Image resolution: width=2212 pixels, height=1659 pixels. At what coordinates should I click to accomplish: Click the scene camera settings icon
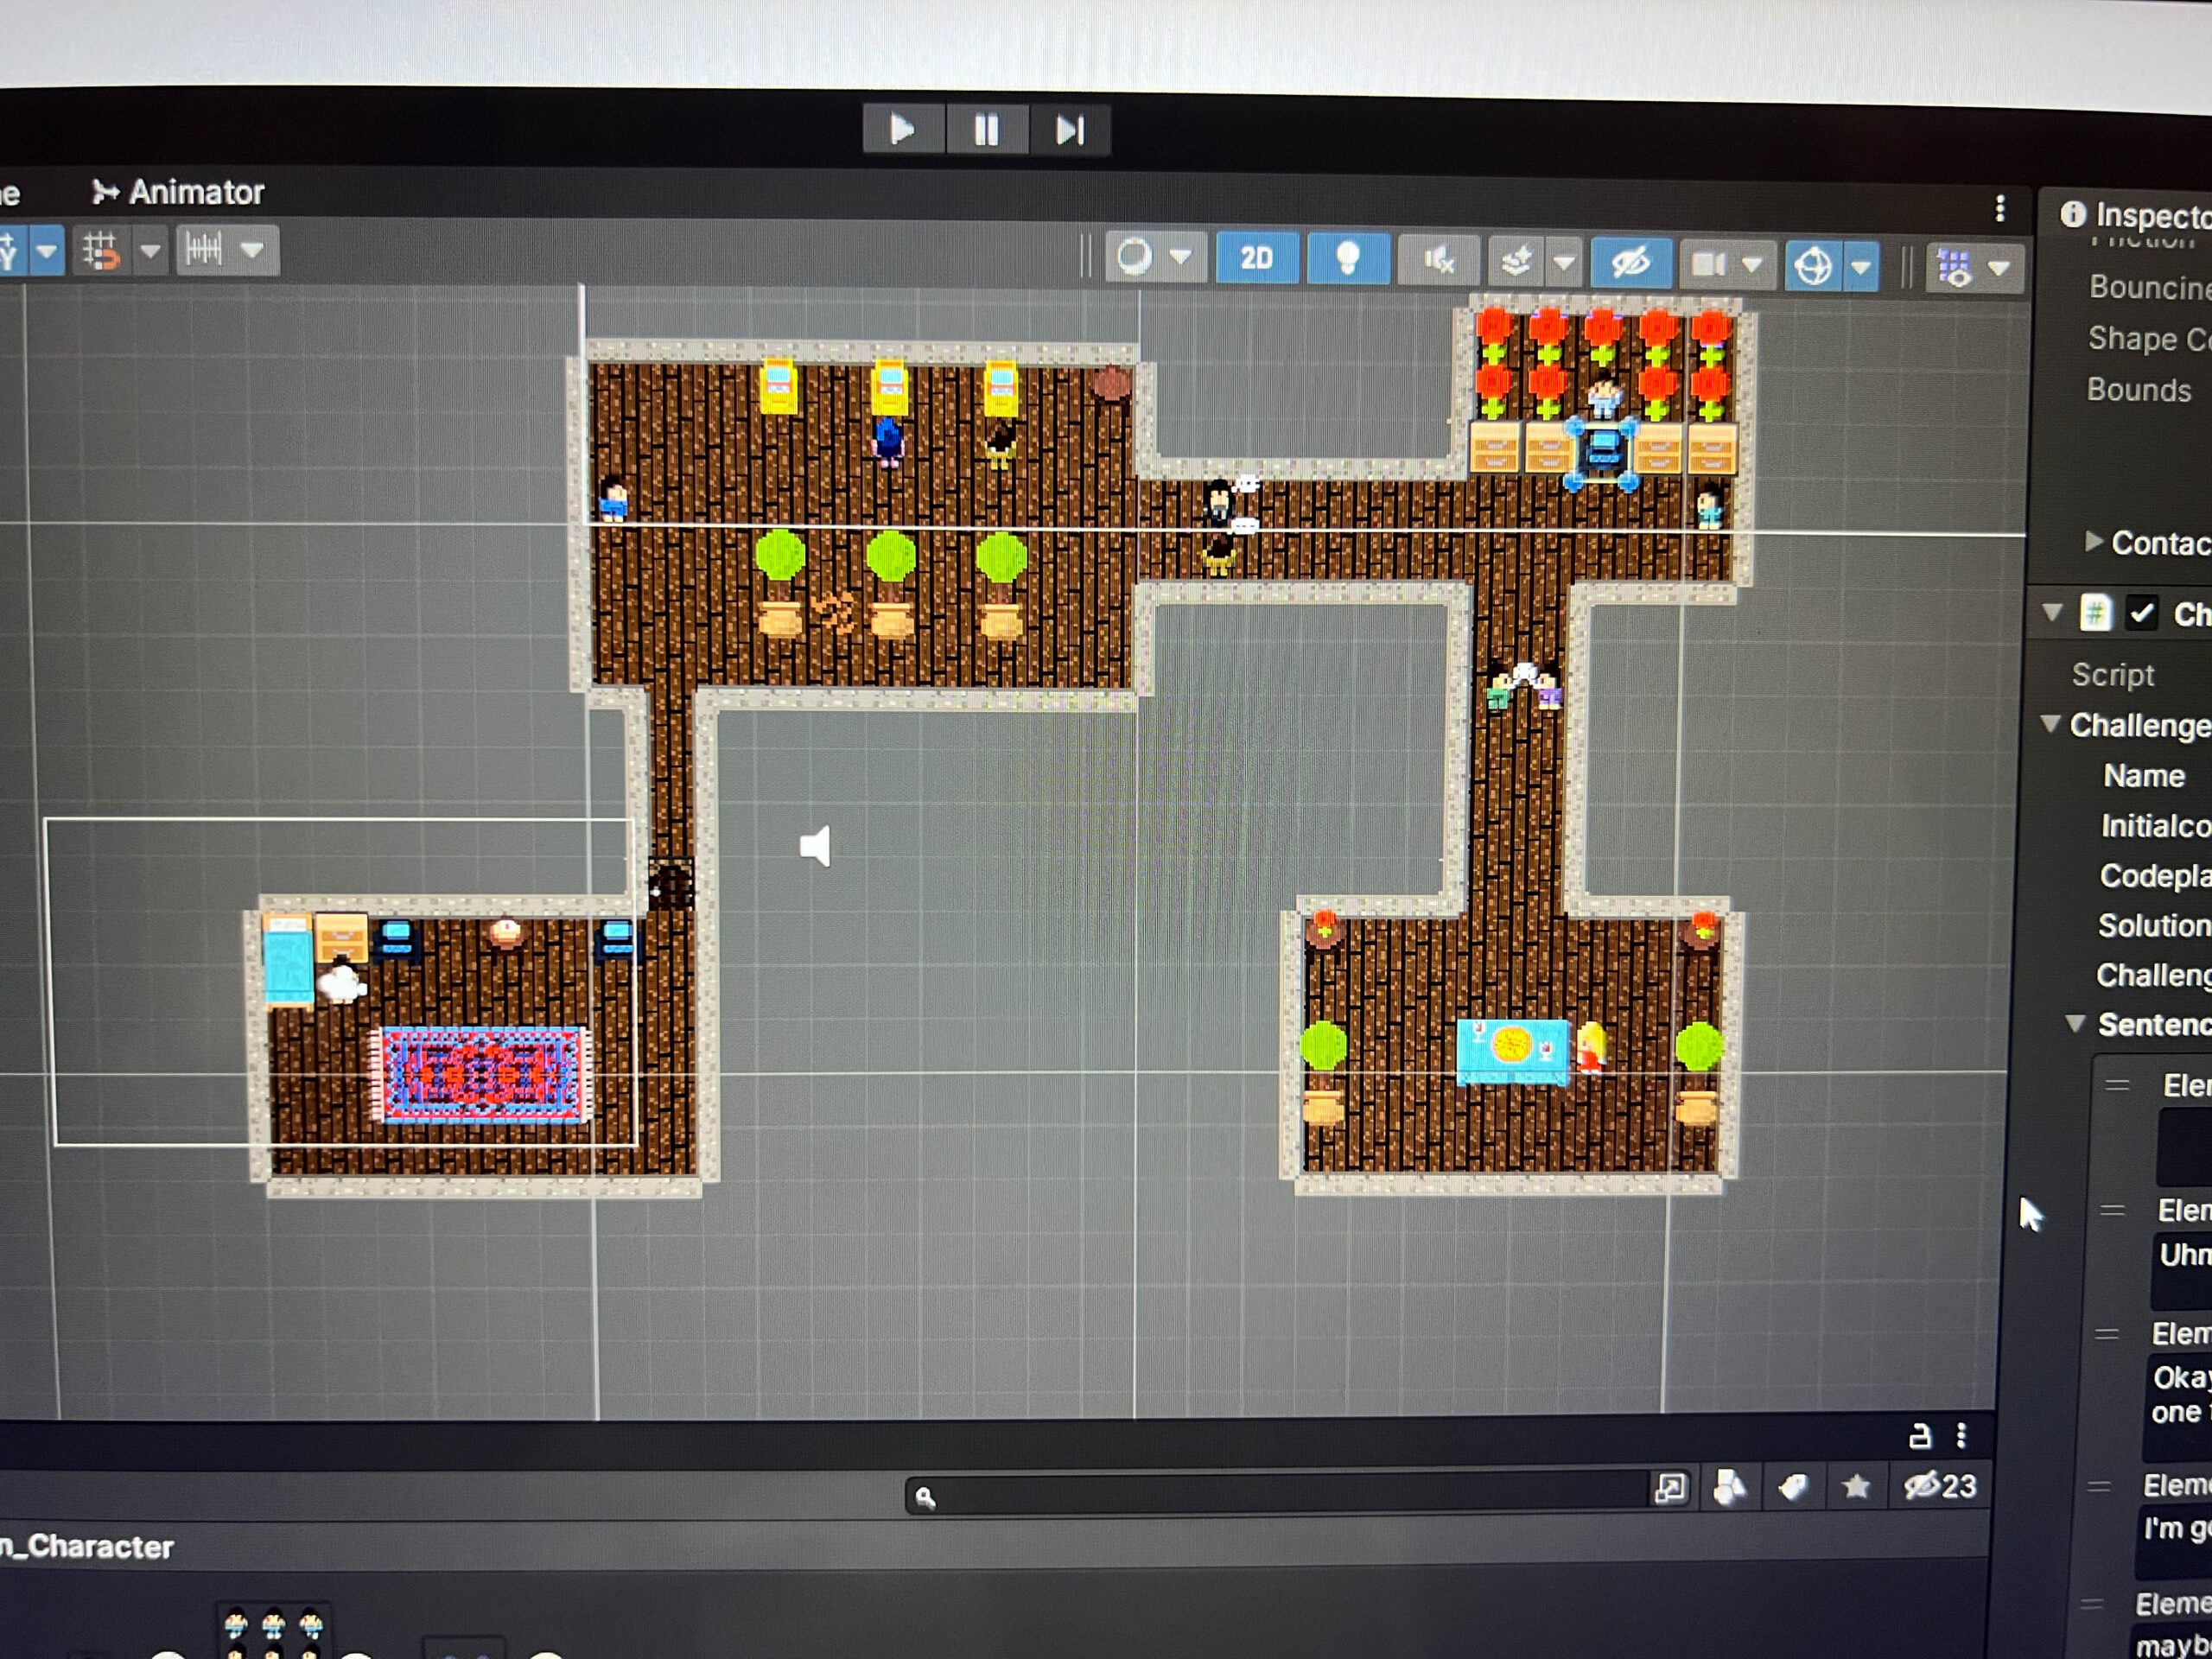(x=1708, y=265)
